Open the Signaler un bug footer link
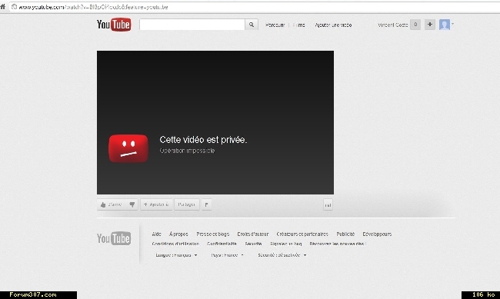Screen dimensions: 500x299 (x=285, y=244)
